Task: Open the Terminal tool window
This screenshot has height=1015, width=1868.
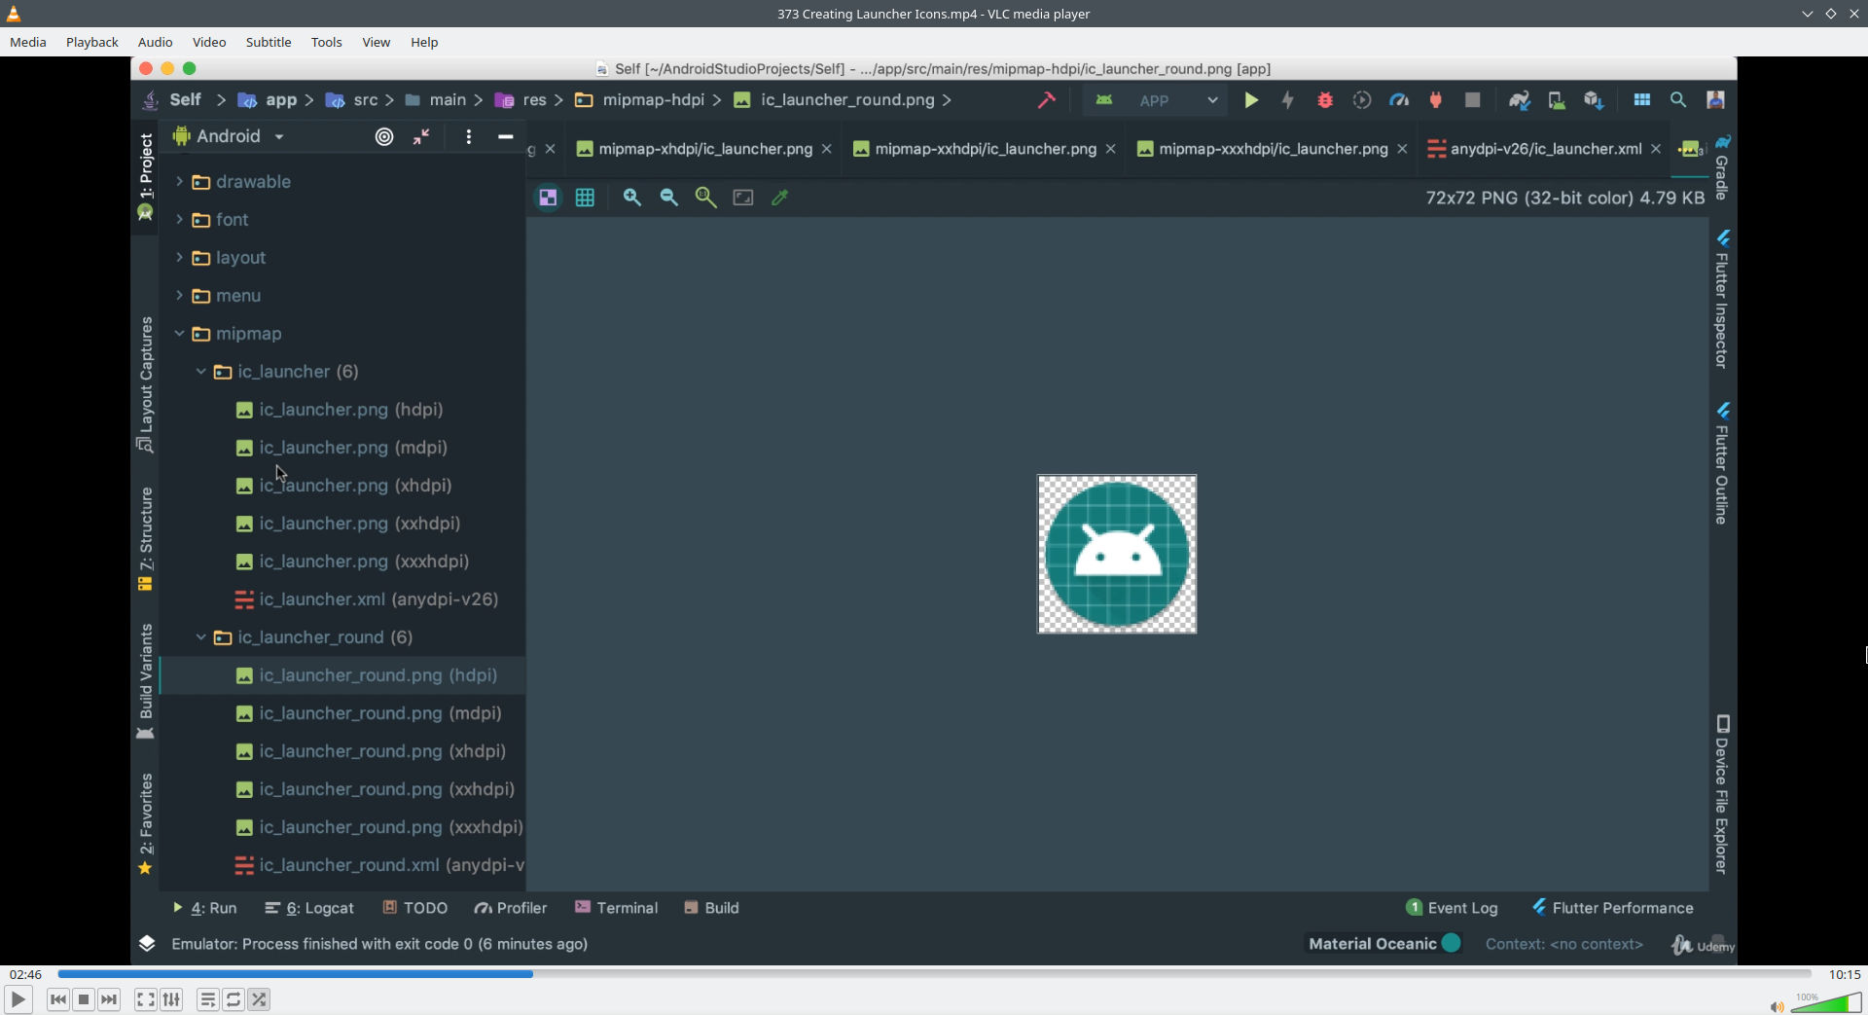Action: (x=616, y=908)
